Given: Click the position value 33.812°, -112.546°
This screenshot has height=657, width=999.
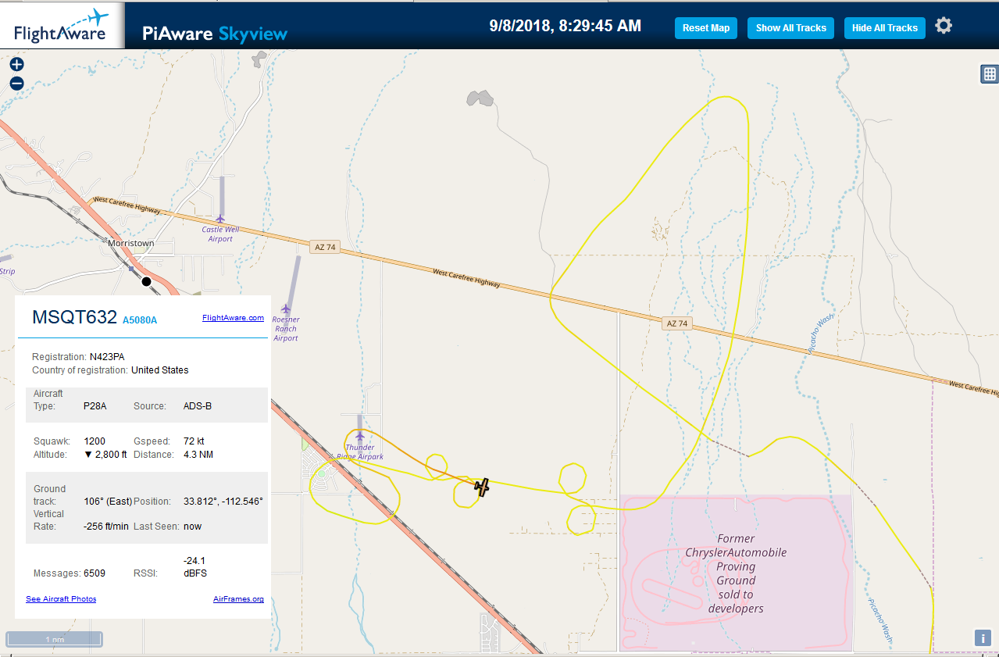Looking at the screenshot, I should coord(223,501).
